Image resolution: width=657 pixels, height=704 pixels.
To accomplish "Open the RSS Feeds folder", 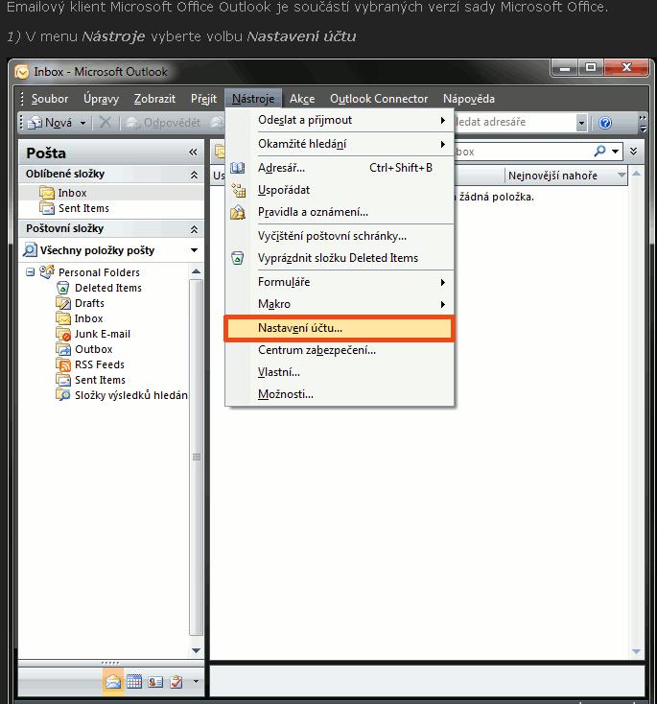I will click(99, 364).
